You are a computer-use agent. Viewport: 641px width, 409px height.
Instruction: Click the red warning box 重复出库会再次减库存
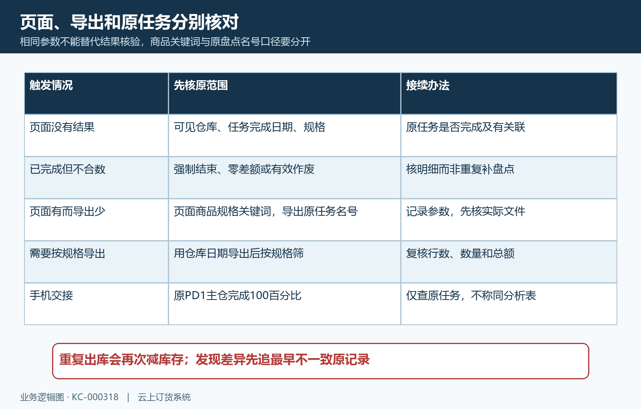[320, 361]
